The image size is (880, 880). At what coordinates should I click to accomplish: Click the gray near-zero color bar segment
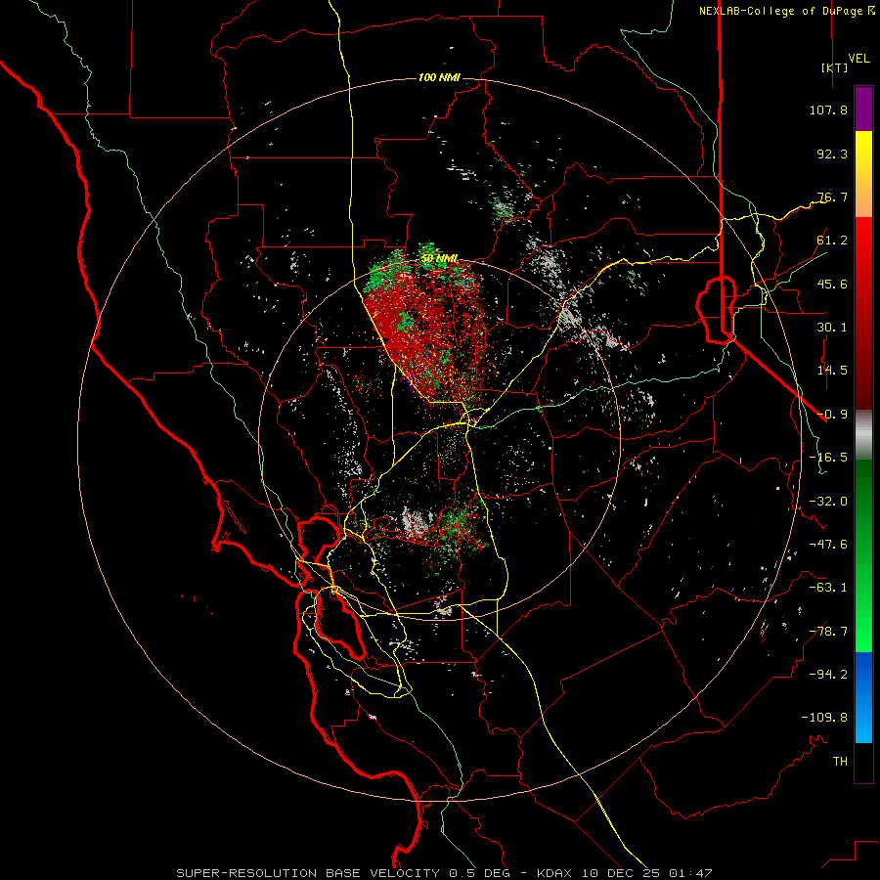(x=863, y=435)
